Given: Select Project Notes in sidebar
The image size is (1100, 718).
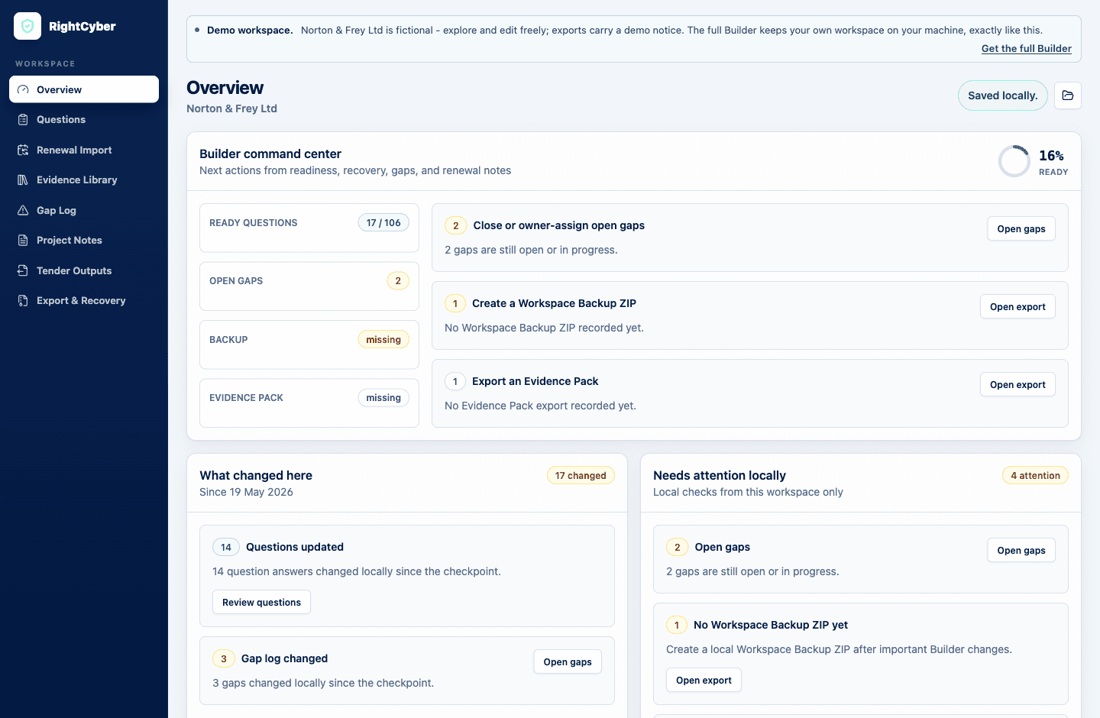Looking at the screenshot, I should [x=84, y=240].
